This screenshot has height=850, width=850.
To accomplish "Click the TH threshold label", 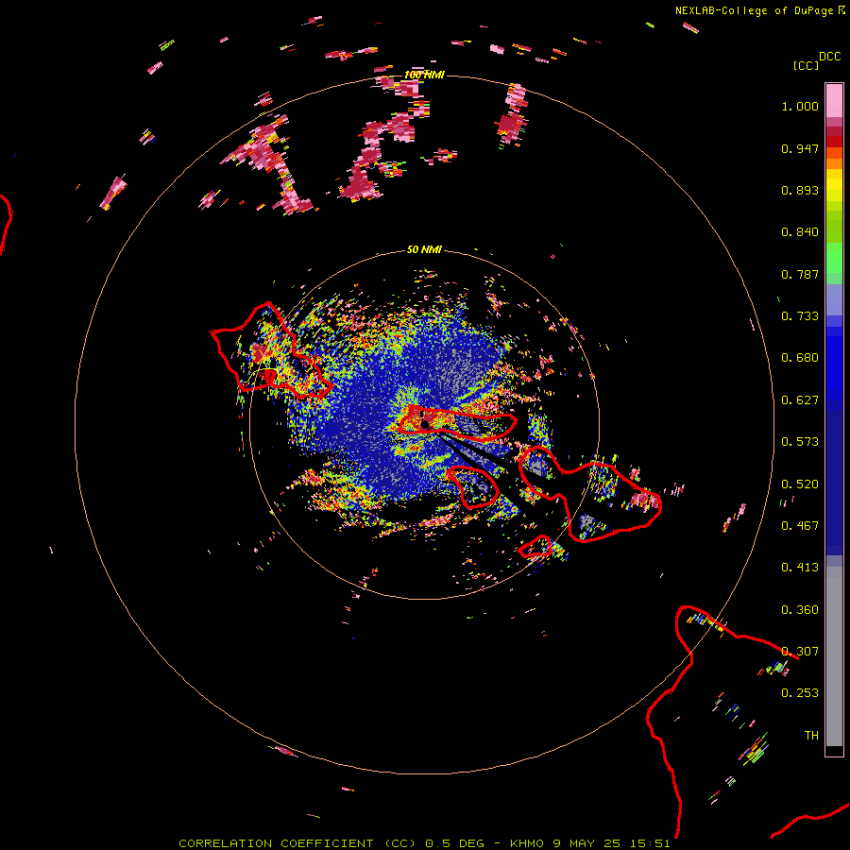I will pyautogui.click(x=811, y=736).
